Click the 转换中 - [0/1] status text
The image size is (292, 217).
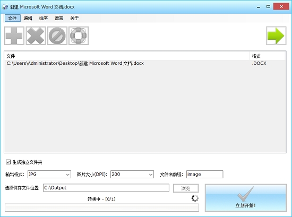(x=101, y=199)
